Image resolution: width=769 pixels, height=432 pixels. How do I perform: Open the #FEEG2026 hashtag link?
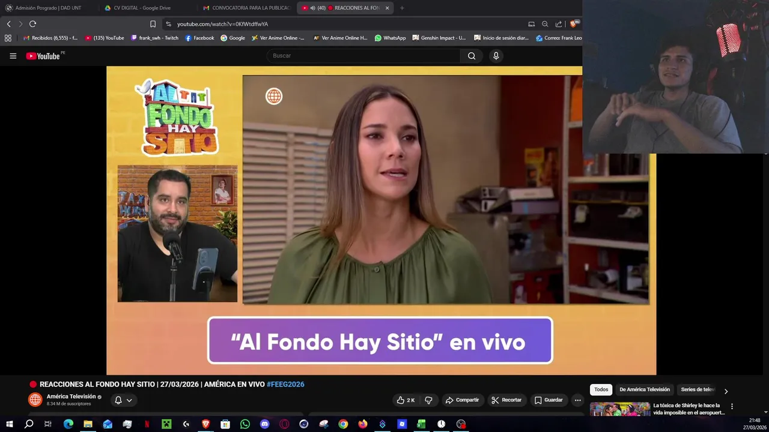tap(285, 384)
